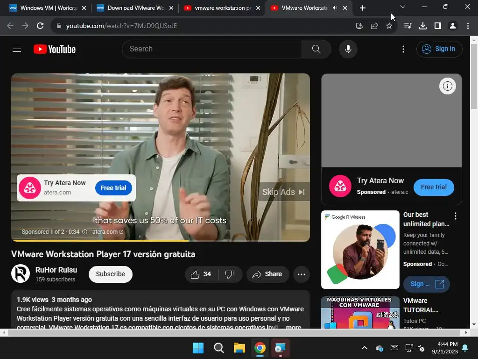Open options menu for Google Fi ad
478x359 pixels.
point(456,216)
